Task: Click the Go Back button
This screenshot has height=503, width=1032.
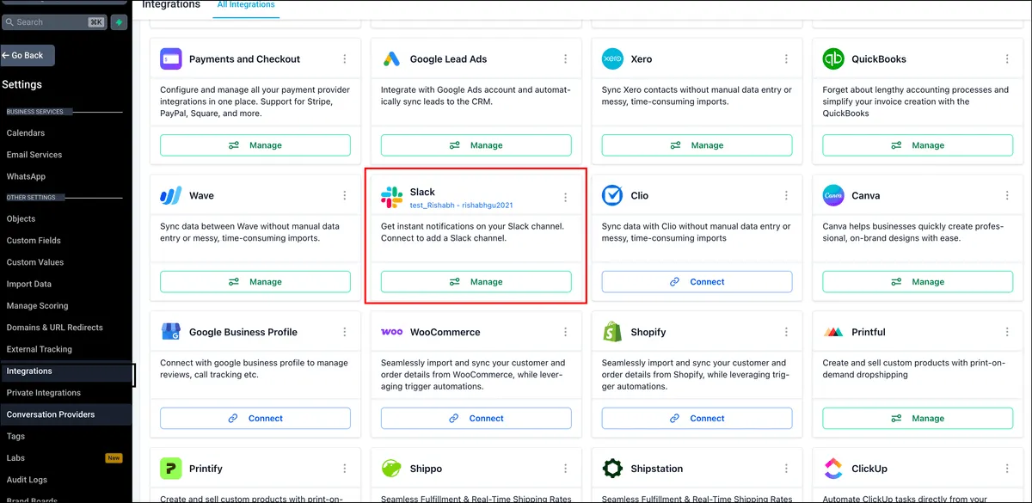Action: [x=28, y=55]
